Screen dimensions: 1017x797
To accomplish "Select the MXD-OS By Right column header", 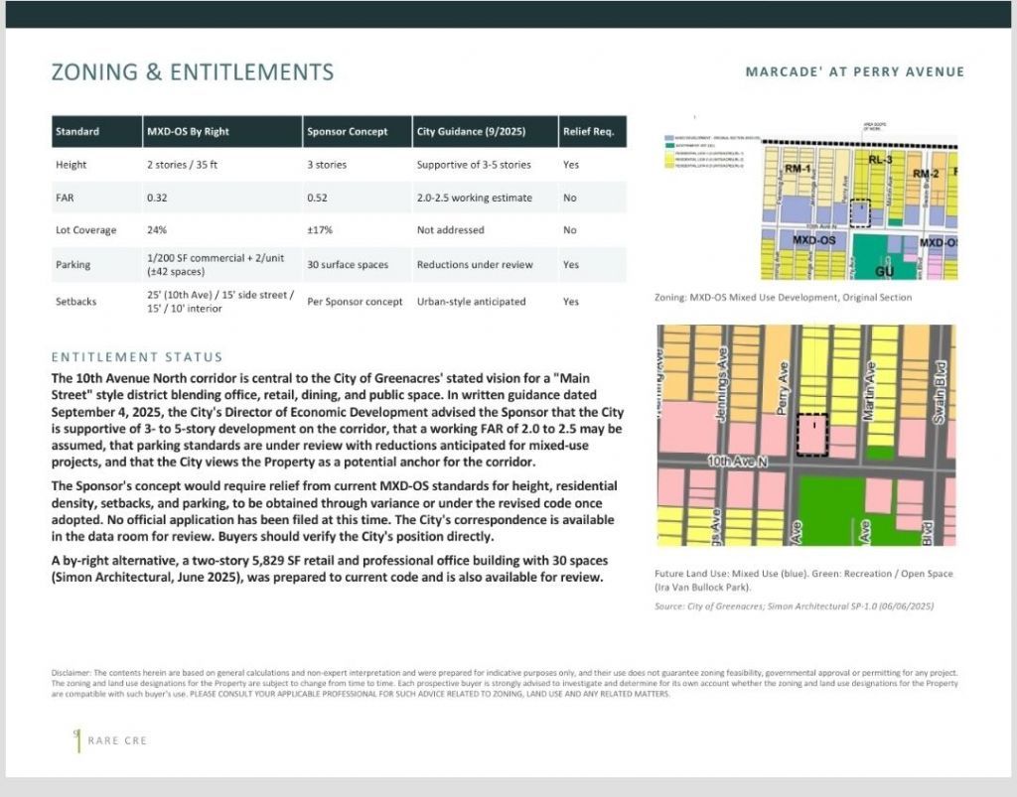I will point(222,132).
